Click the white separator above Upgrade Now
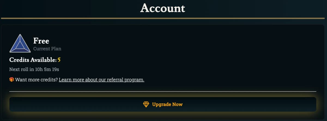 163,91
